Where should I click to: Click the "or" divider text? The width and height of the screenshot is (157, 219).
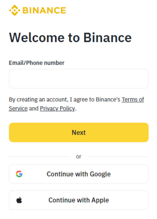tap(78, 157)
